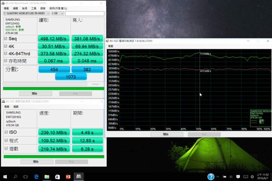Open File Explorer from the taskbar
Viewport: 272px width, 181px height.
47,177
